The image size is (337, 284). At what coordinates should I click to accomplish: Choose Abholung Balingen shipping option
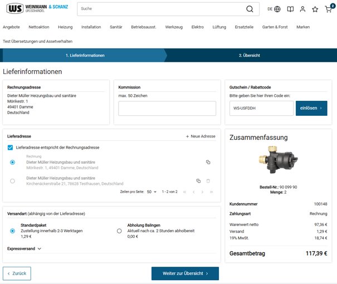[119, 231]
